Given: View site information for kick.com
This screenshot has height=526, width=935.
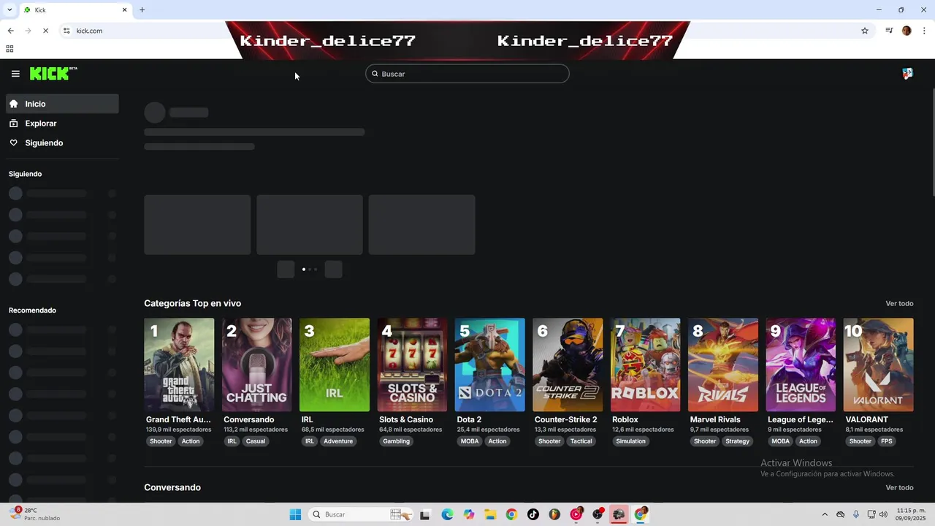Looking at the screenshot, I should tap(66, 31).
